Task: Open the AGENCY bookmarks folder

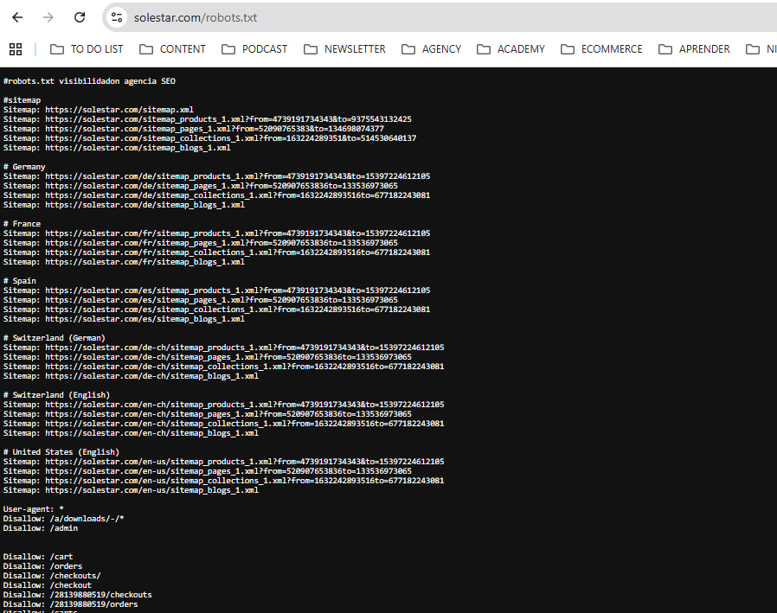Action: (x=431, y=49)
